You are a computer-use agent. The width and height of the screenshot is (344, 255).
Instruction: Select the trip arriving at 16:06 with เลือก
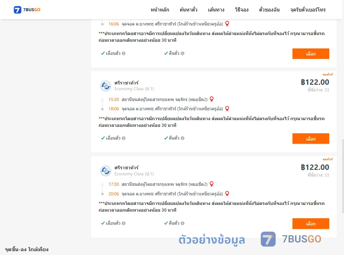311,54
